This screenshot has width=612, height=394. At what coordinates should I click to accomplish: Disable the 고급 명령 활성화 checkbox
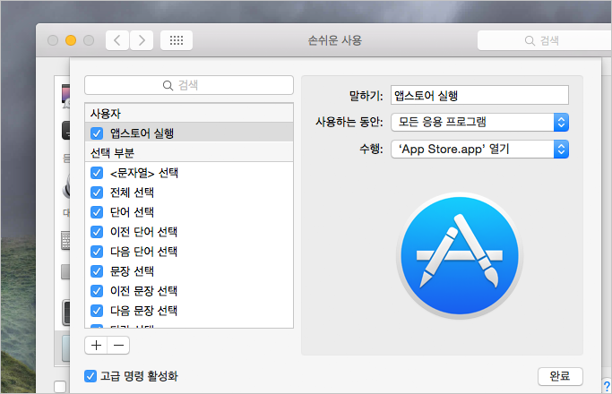click(91, 376)
